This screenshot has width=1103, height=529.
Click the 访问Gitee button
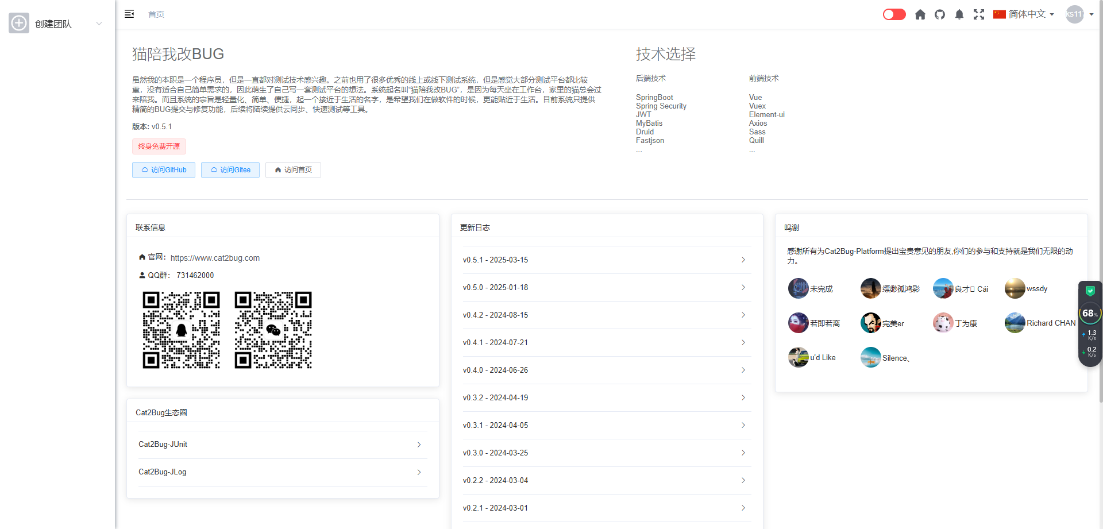point(230,170)
